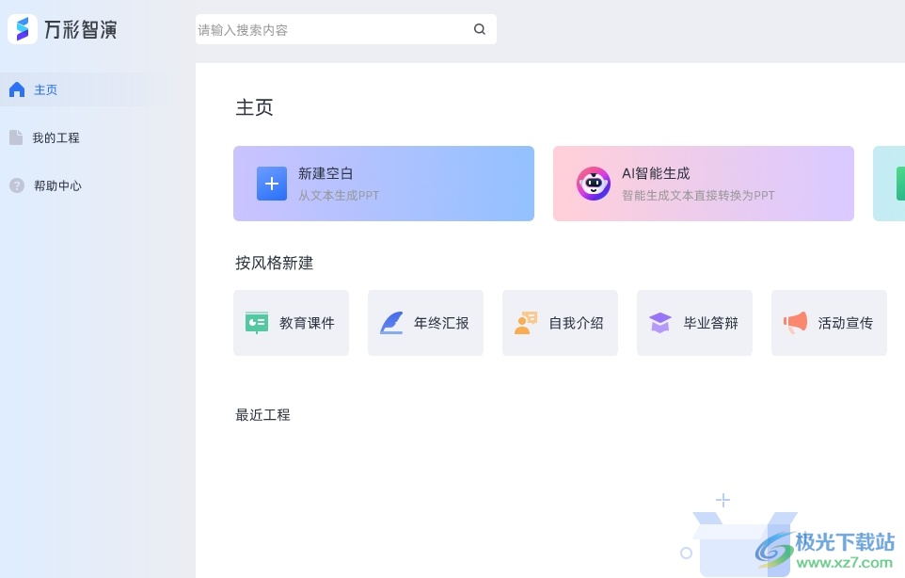Choose the 年终汇报 style button
This screenshot has height=578, width=905.
coord(425,323)
